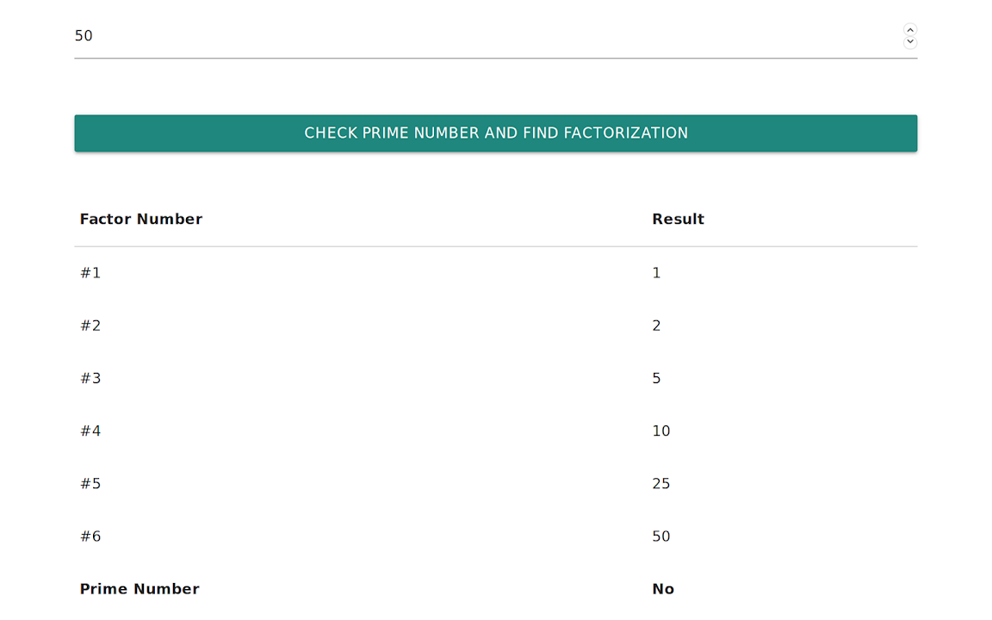The height and width of the screenshot is (620, 992).
Task: Click result value 10 in the table
Action: tap(660, 431)
